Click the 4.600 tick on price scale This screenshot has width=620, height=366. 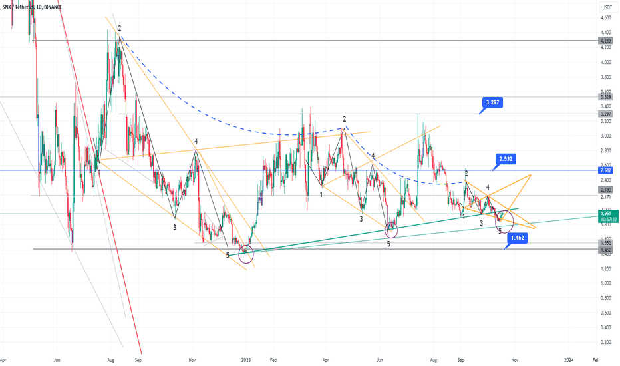click(x=605, y=18)
